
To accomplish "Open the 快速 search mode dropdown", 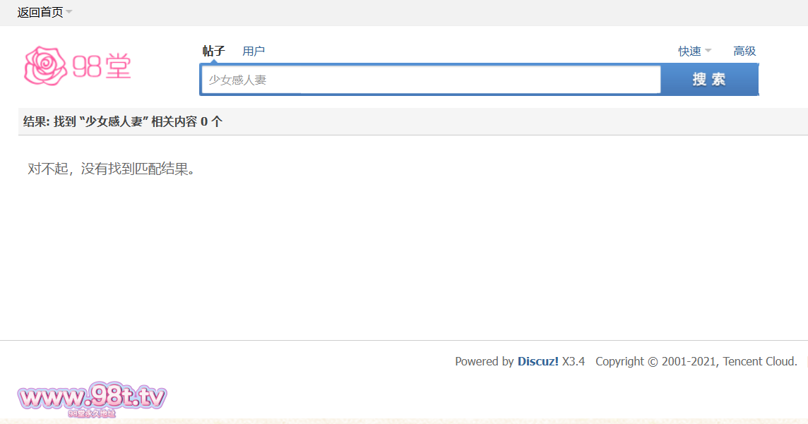I will click(x=690, y=51).
